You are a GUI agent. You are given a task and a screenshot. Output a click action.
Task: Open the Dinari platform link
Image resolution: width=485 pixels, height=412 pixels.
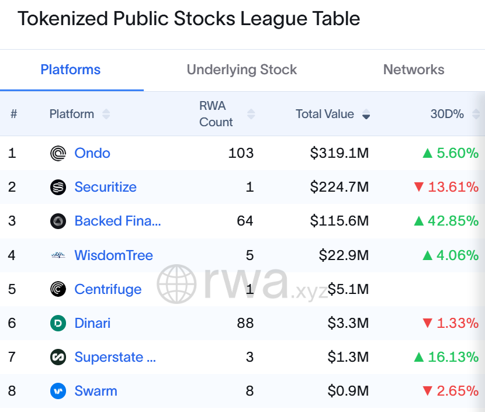tap(92, 323)
